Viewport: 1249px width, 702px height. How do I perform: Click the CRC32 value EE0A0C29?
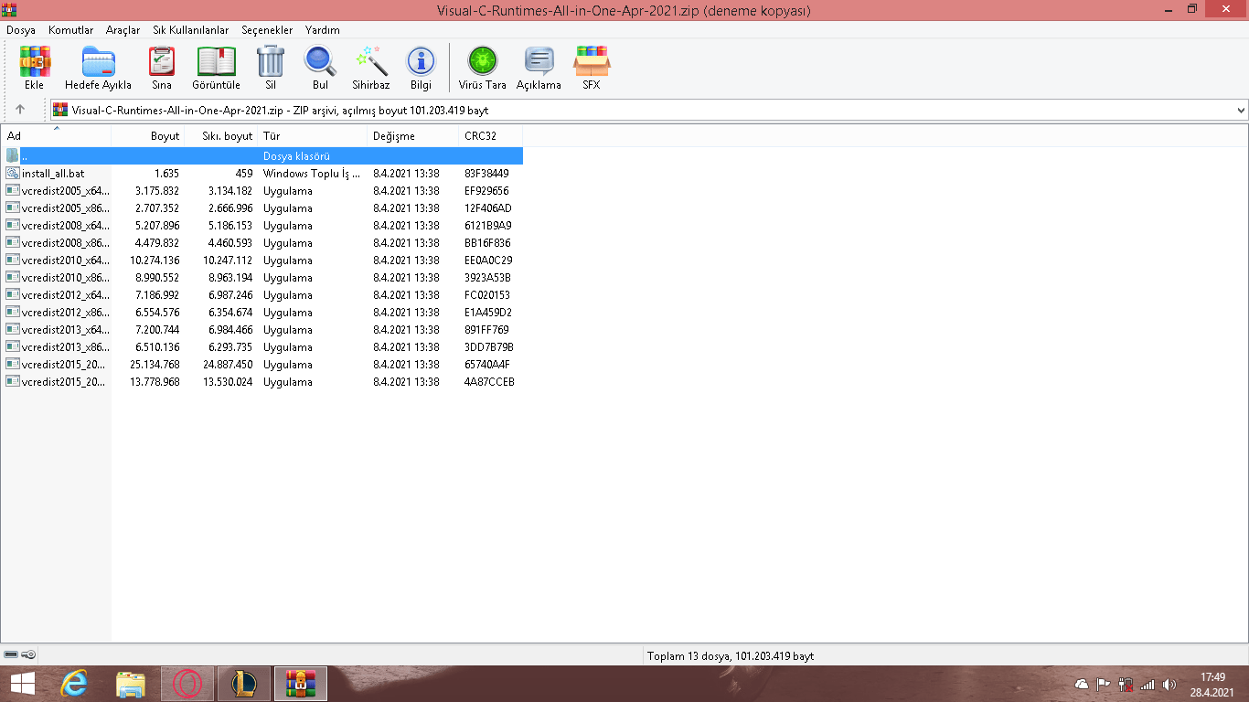[488, 261]
